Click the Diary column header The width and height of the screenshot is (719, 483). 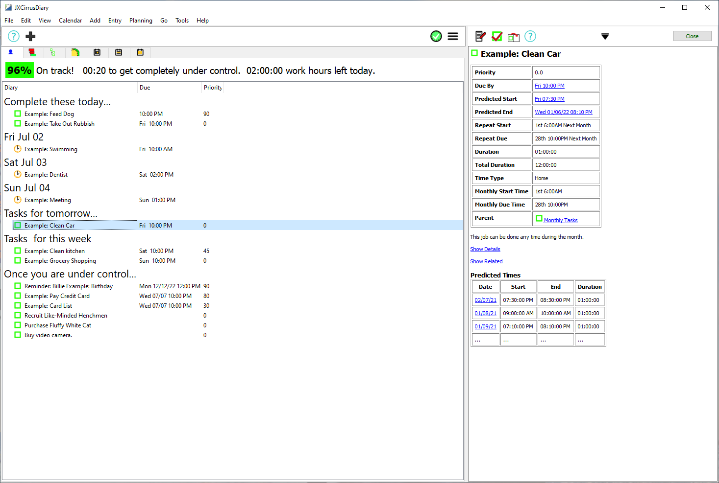pos(70,88)
